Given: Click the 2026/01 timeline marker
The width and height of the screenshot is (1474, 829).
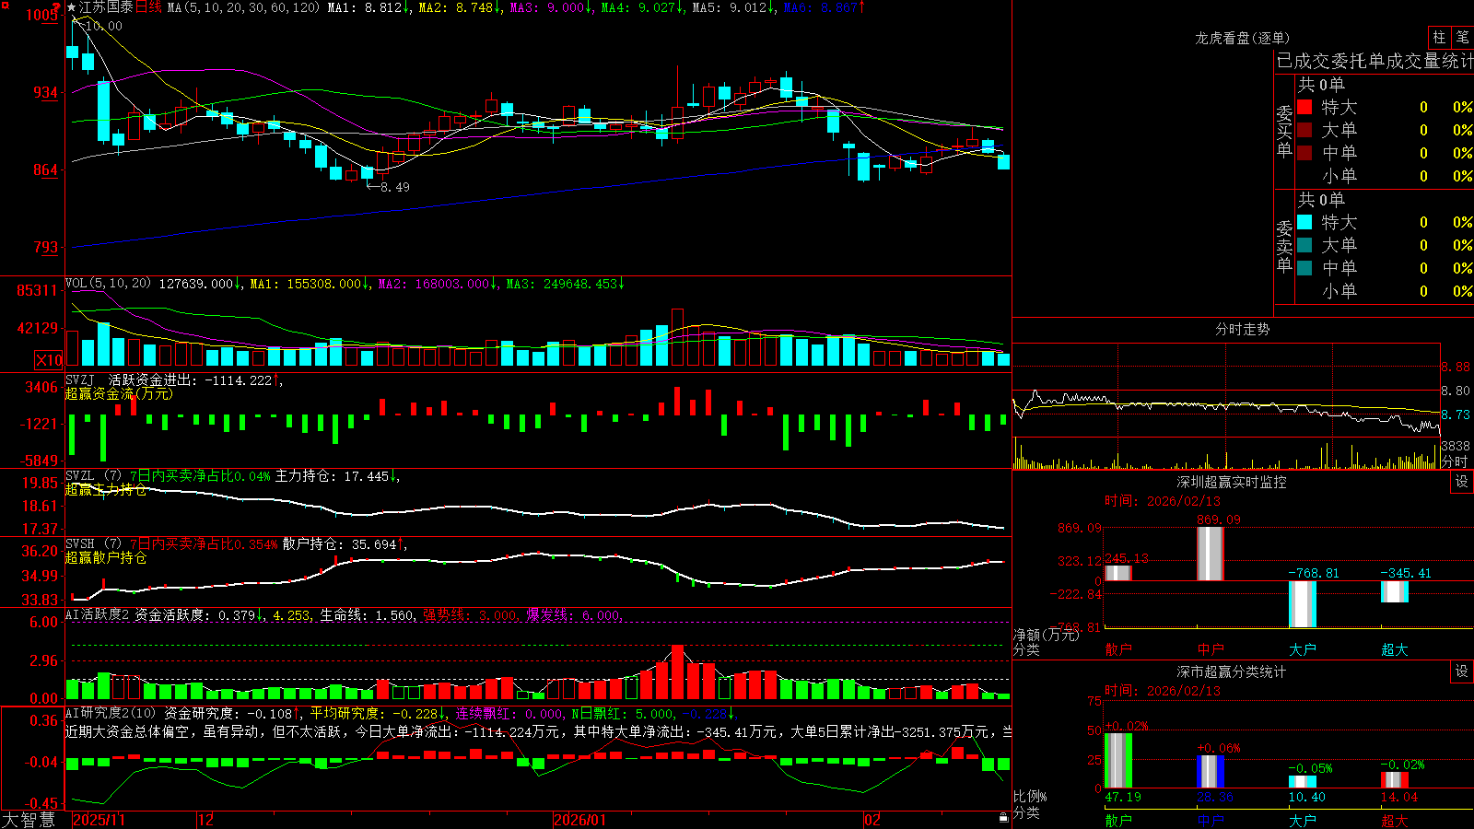Looking at the screenshot, I should pyautogui.click(x=580, y=820).
